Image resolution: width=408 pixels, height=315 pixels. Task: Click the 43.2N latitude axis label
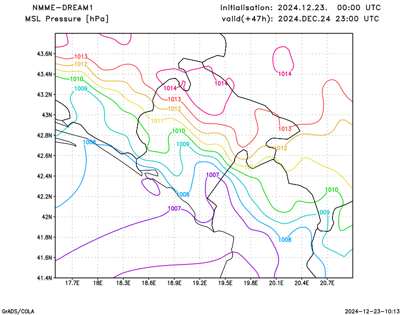coord(44,95)
